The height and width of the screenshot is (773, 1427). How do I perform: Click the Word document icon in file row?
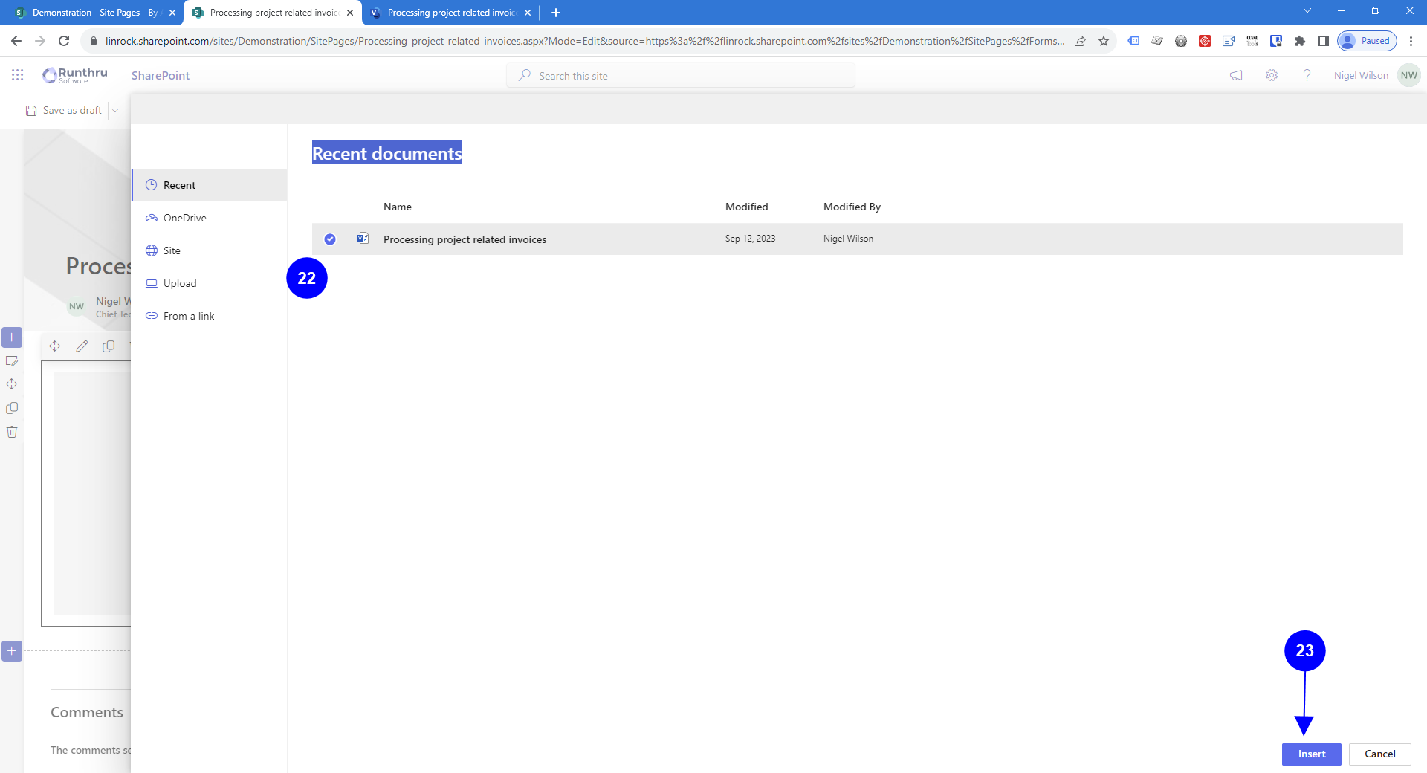[x=363, y=239]
